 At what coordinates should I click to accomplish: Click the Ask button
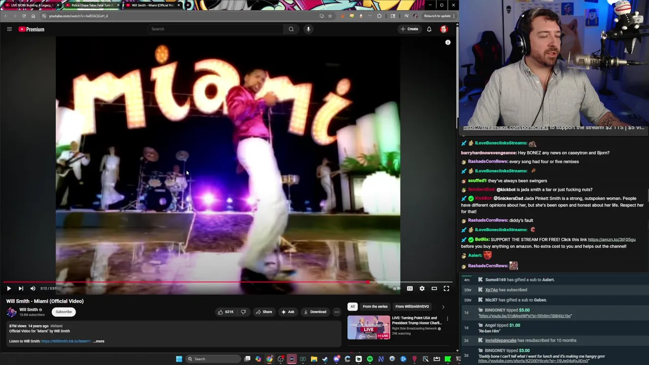pyautogui.click(x=287, y=312)
